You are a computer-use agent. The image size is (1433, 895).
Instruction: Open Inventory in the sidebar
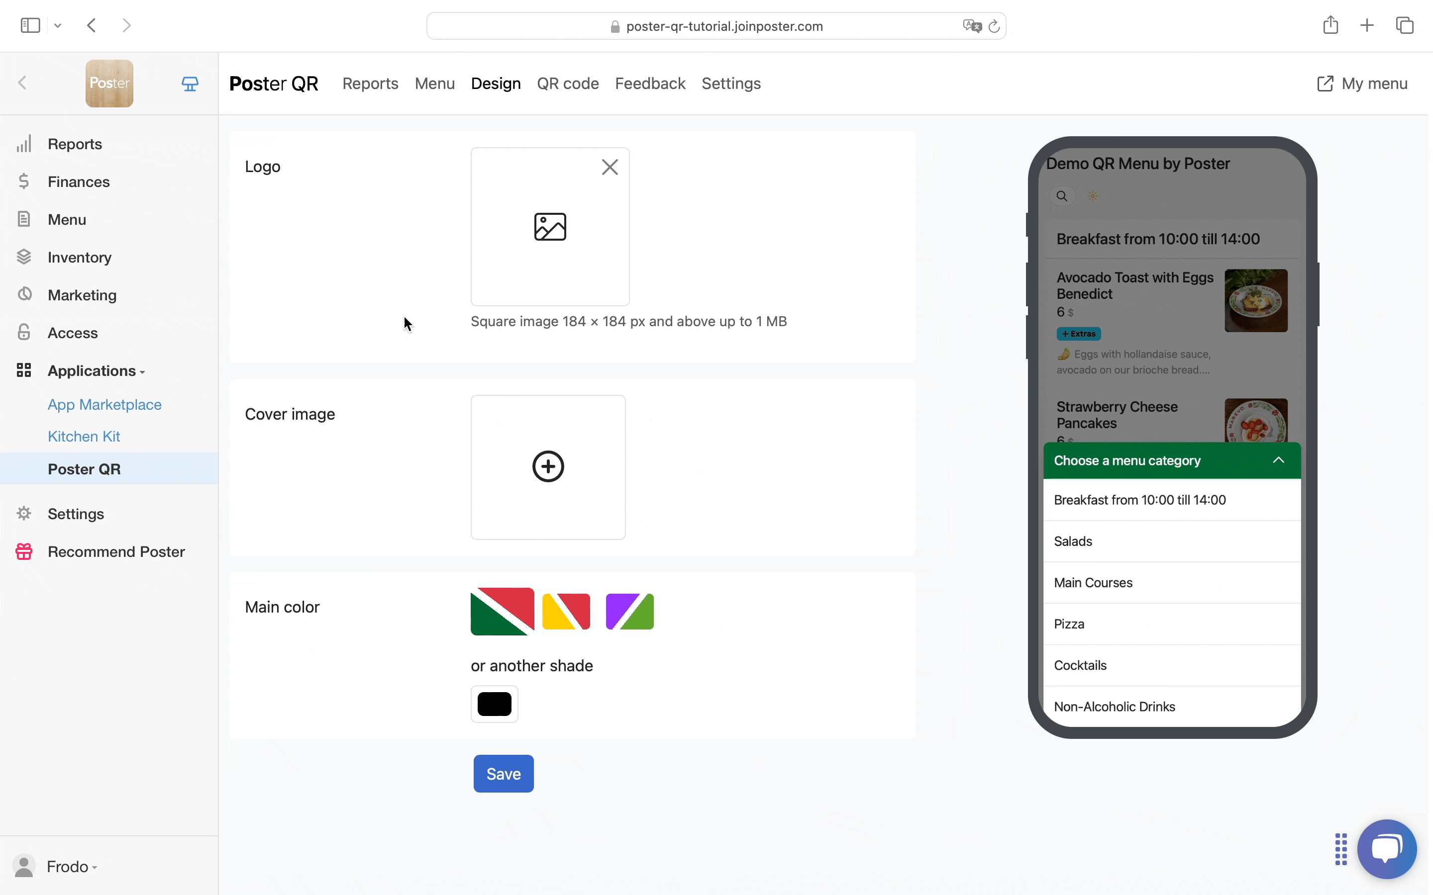79,258
